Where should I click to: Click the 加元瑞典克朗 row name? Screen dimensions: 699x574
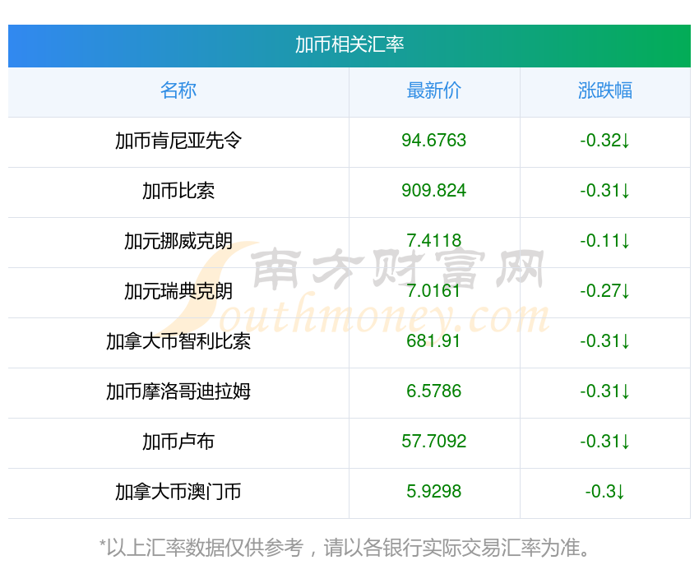[x=178, y=291]
